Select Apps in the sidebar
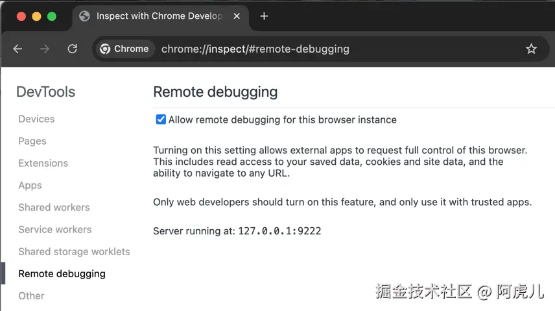 (x=30, y=185)
